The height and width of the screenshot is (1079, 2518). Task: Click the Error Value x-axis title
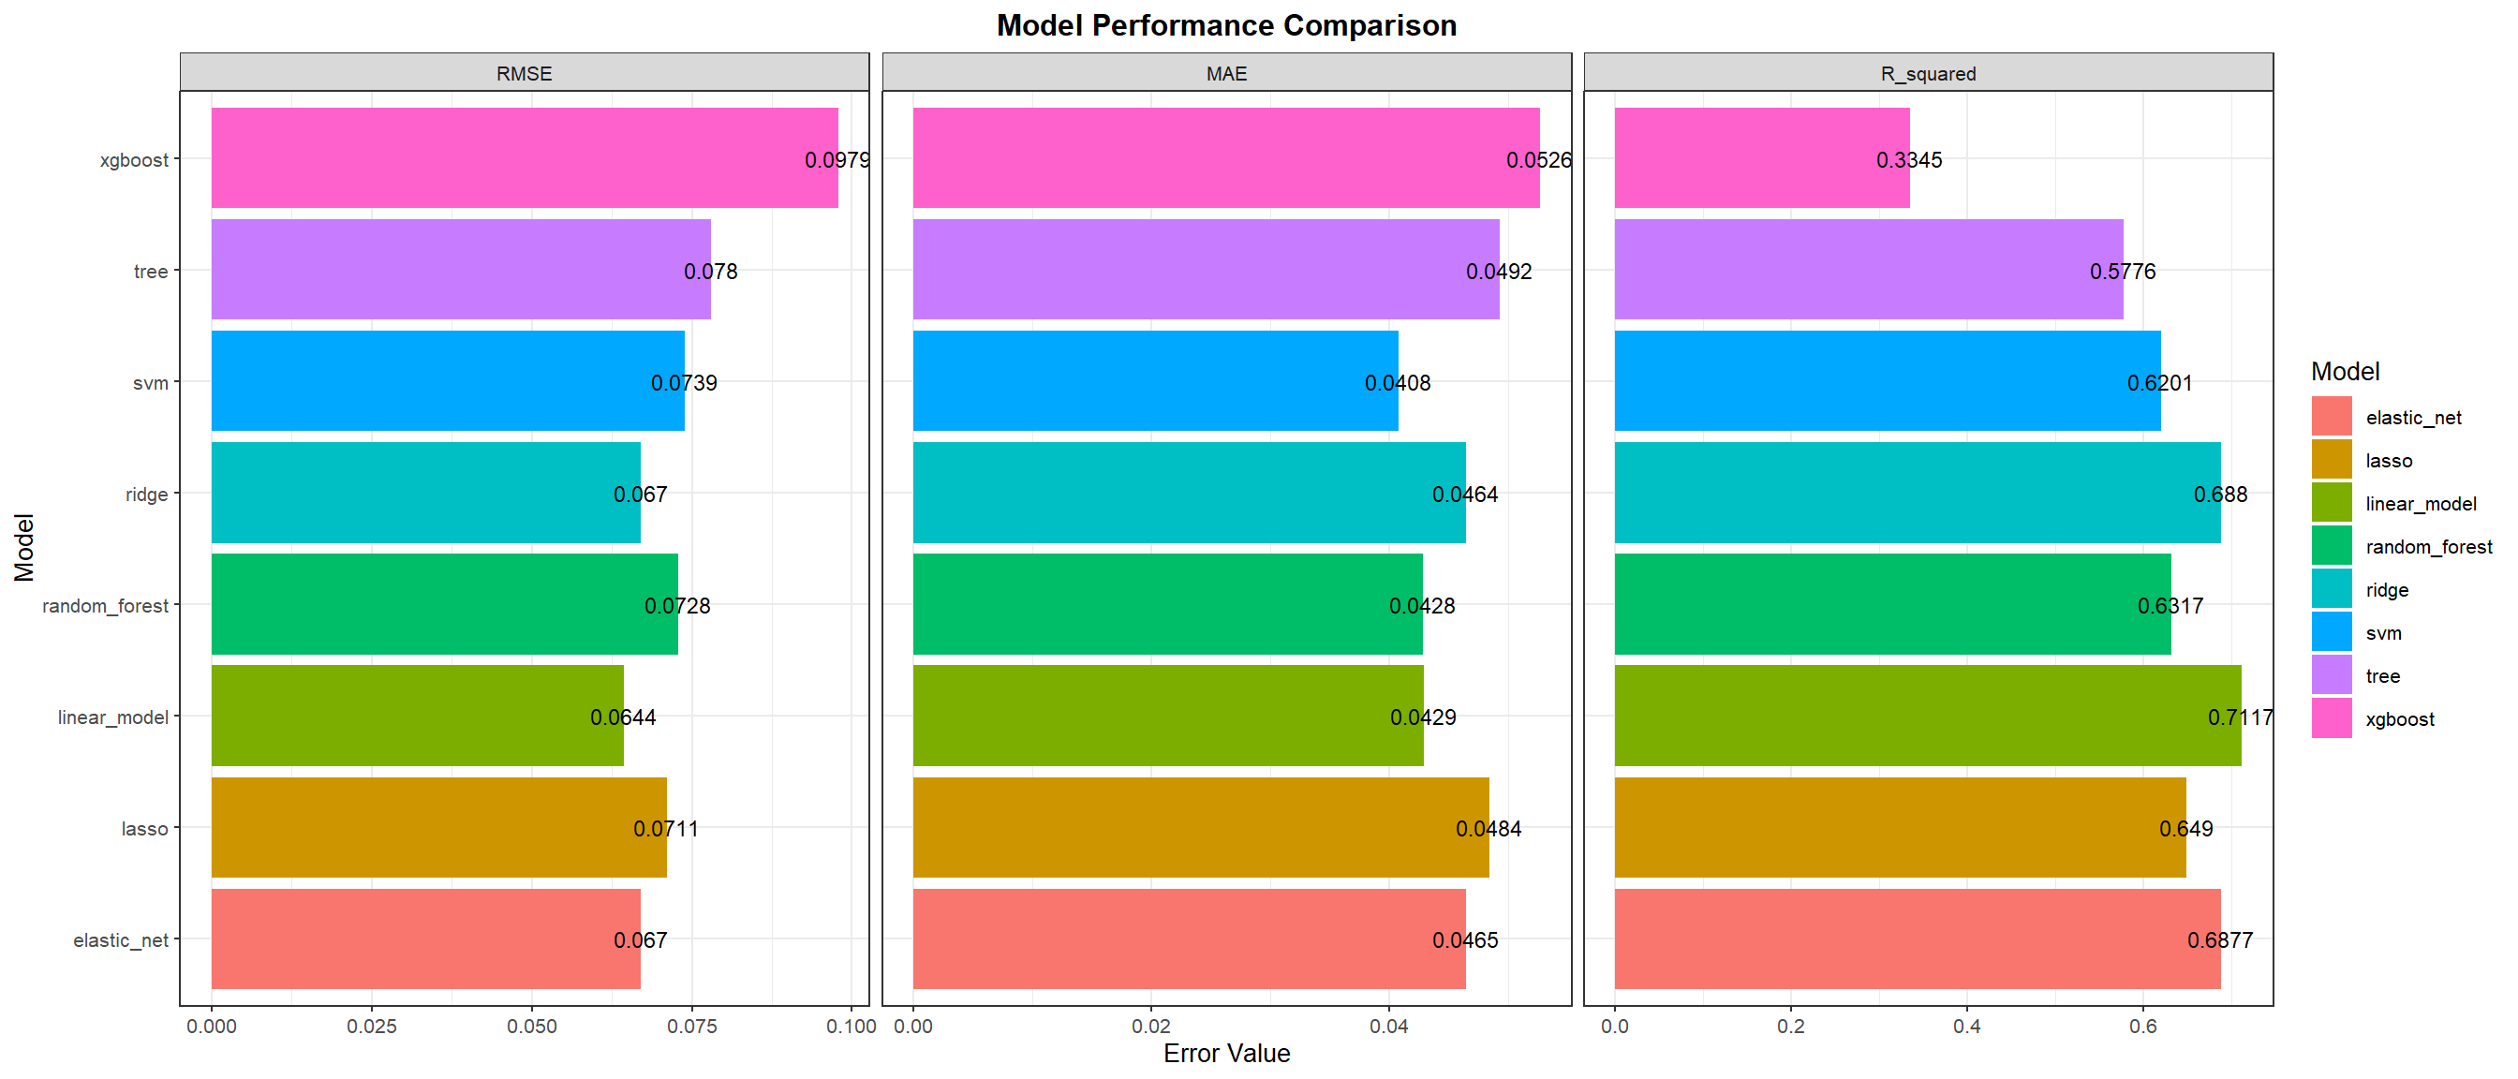[1226, 1054]
